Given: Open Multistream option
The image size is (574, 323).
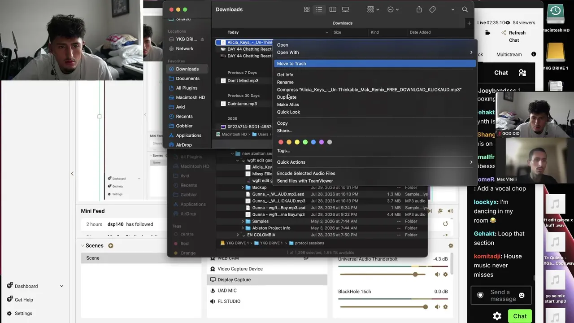Looking at the screenshot, I should pos(509,54).
